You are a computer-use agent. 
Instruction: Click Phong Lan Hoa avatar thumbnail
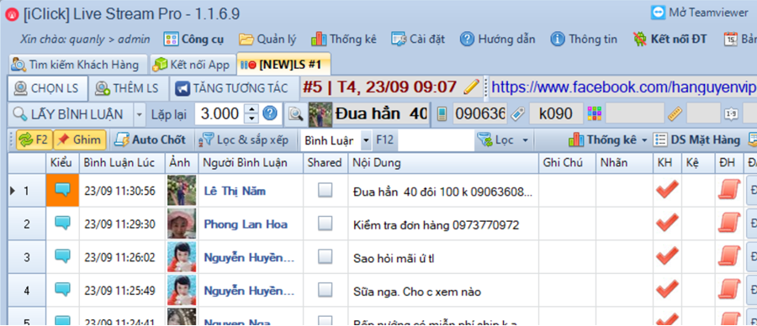coord(182,223)
